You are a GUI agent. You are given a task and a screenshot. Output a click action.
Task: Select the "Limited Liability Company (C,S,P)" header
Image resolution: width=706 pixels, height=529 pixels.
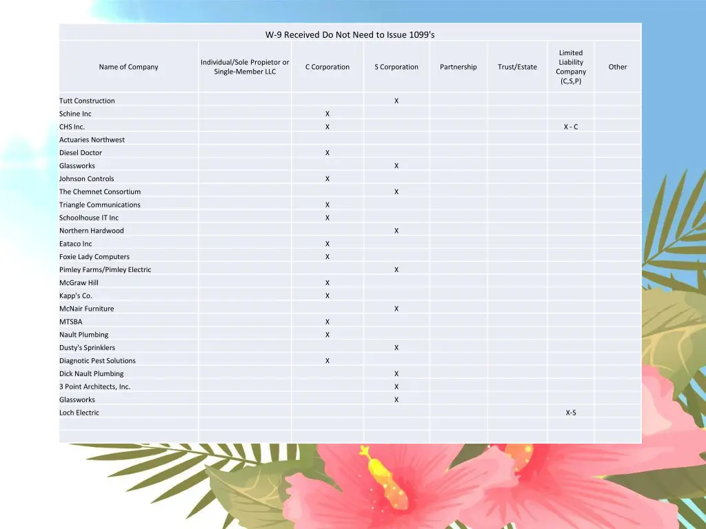tap(571, 67)
